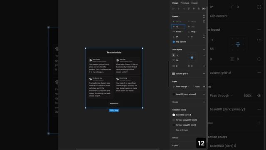The height and width of the screenshot is (150, 266).
Task: Click the layer opacity 100% field
Action: (197, 87)
